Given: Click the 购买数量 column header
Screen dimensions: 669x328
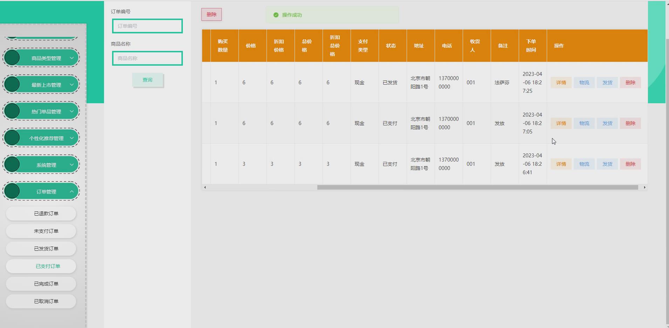Looking at the screenshot, I should coord(225,46).
